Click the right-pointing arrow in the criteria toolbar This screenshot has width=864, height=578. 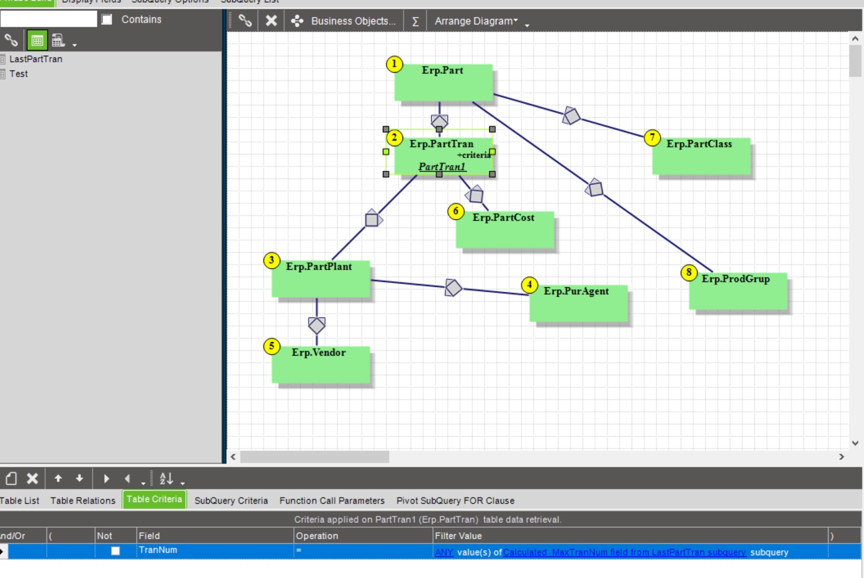[x=106, y=479]
